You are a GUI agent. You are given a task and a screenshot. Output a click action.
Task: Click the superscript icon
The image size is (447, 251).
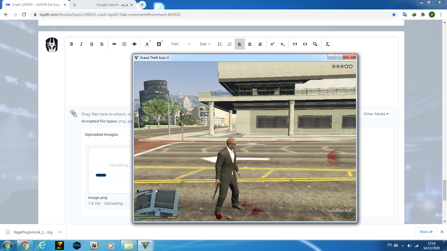click(272, 44)
